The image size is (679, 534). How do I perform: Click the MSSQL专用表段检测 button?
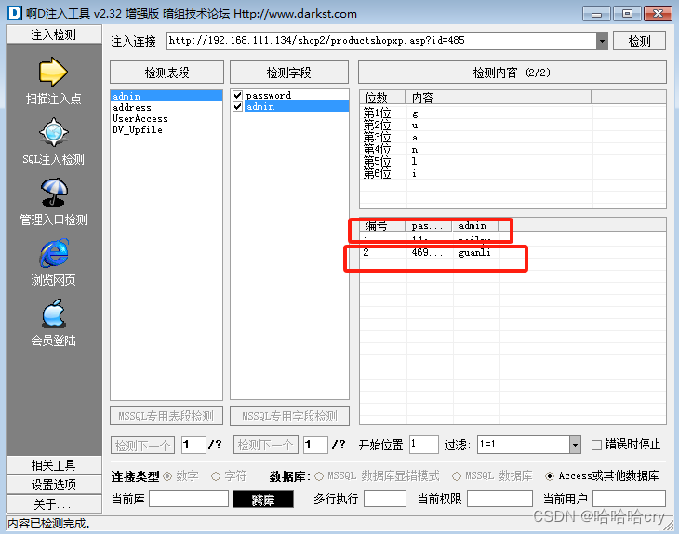(x=166, y=416)
